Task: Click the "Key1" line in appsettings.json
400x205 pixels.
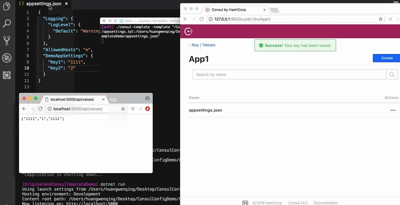Action: tap(66, 62)
